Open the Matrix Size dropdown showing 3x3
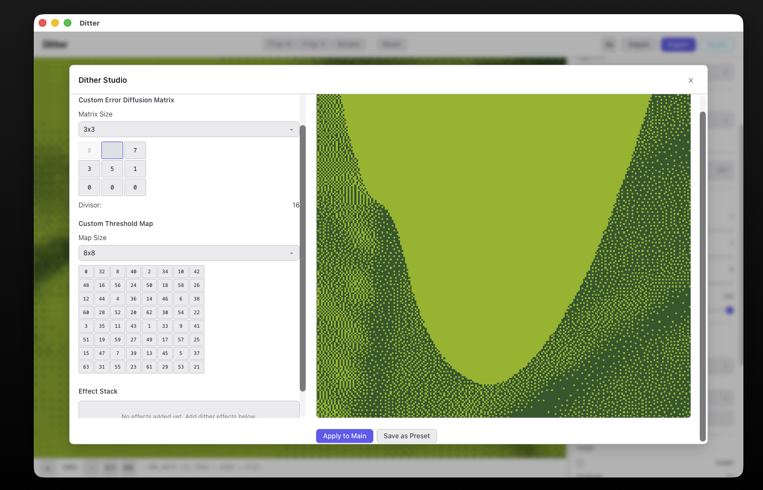763x490 pixels. click(x=189, y=129)
